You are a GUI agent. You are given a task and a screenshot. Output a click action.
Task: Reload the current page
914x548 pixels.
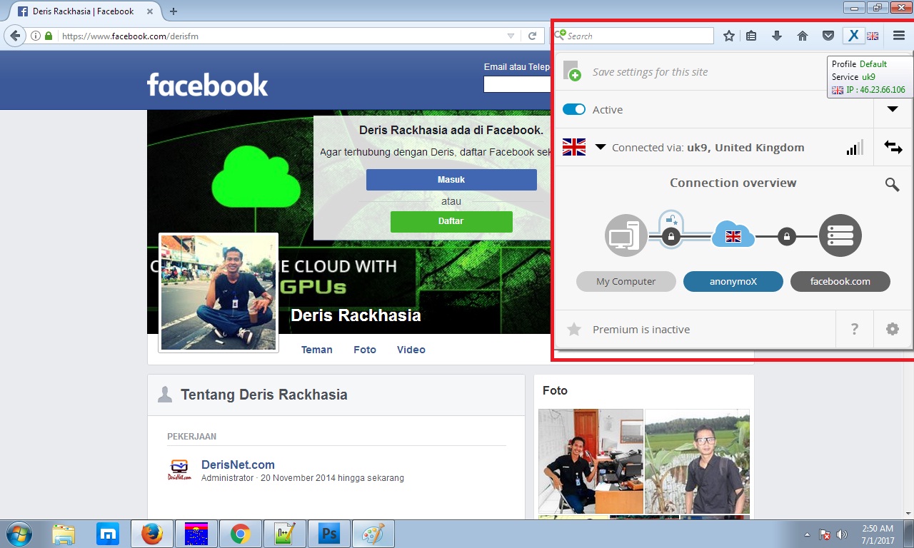532,36
